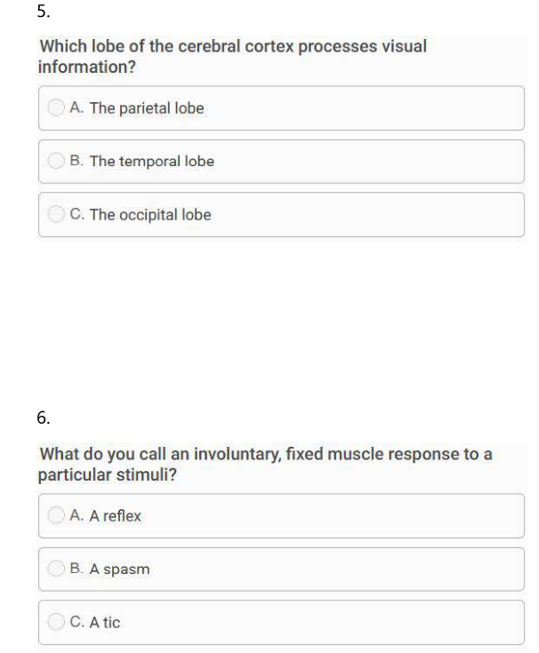Click the "The parietal lobe" answer text
This screenshot has width=539, height=653.
pyautogui.click(x=147, y=108)
